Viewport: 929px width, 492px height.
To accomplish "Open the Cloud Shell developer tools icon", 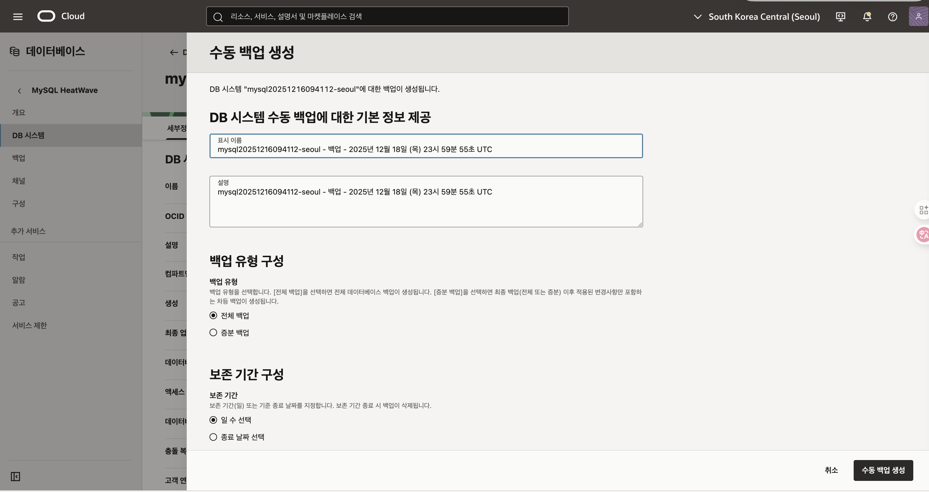I will [841, 17].
